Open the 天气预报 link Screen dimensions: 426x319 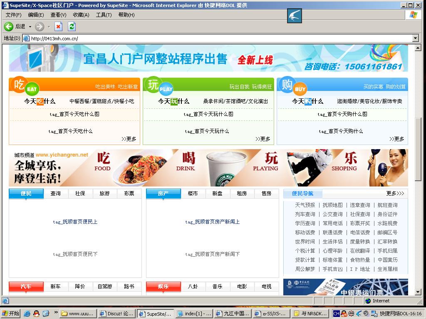click(305, 205)
